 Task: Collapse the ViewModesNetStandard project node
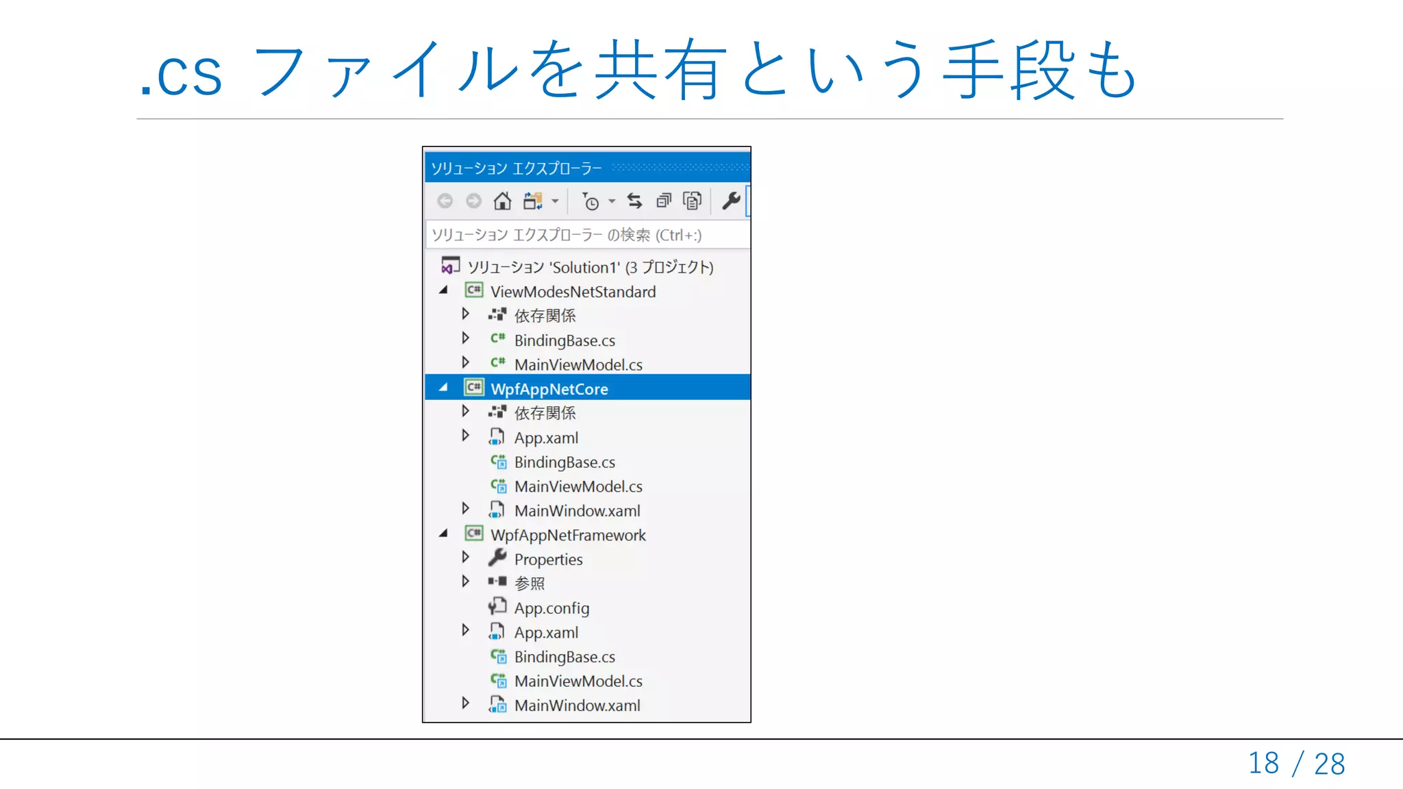pos(443,290)
